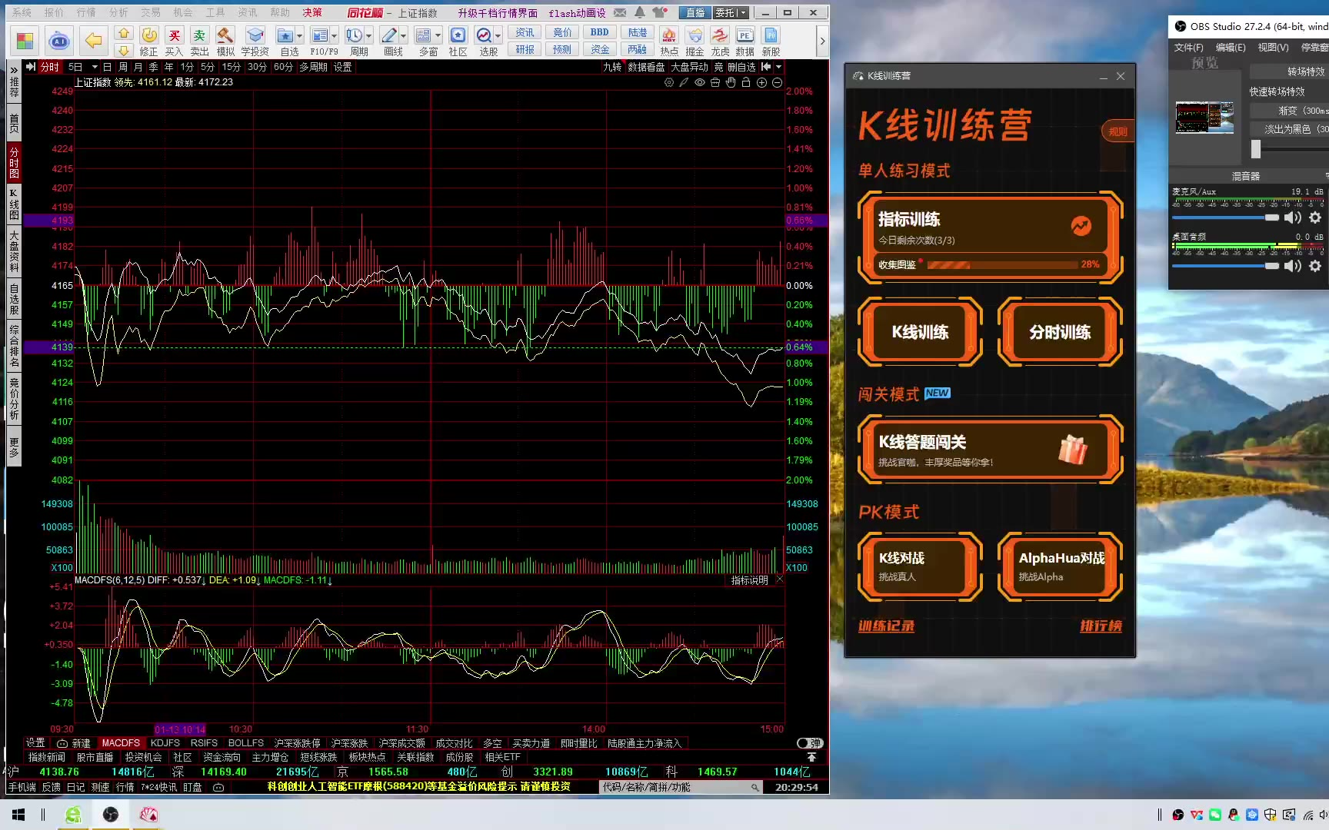Open the 模拟 trading gavel icon
Screen dimensions: 1329x830
coord(225,37)
